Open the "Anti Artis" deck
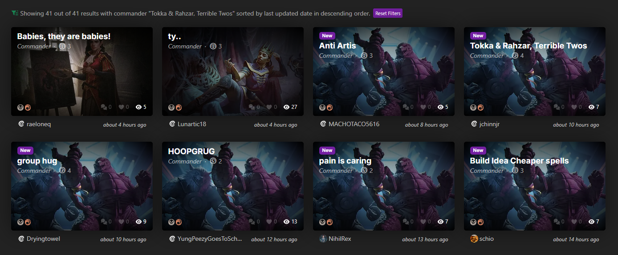The width and height of the screenshot is (618, 255). (337, 46)
